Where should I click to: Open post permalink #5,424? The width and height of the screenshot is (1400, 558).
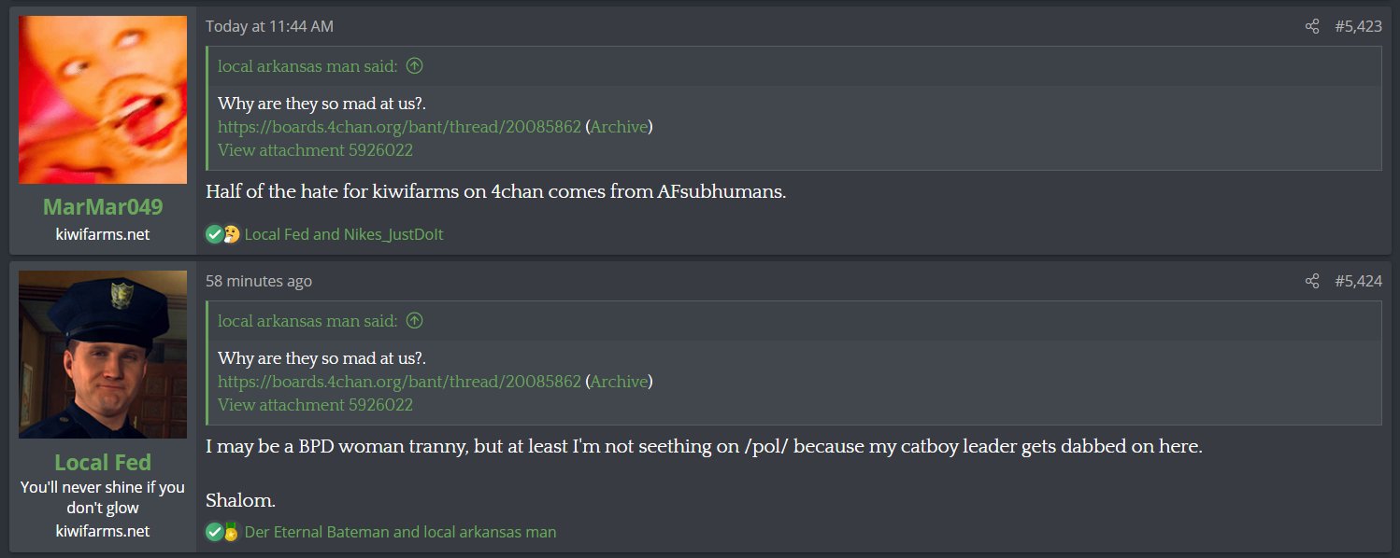click(1358, 281)
